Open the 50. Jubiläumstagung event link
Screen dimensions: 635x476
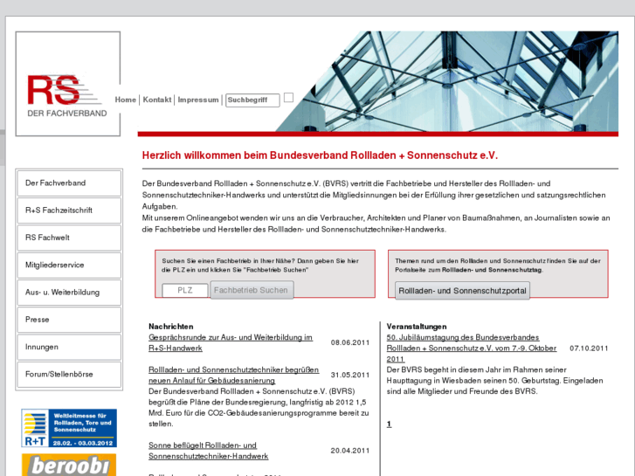click(472, 348)
